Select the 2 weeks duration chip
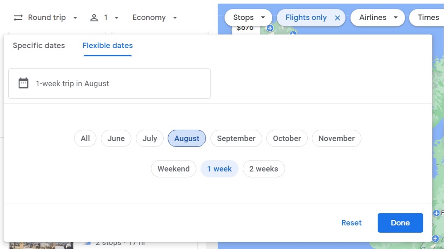Image resolution: width=444 pixels, height=249 pixels. coord(264,169)
